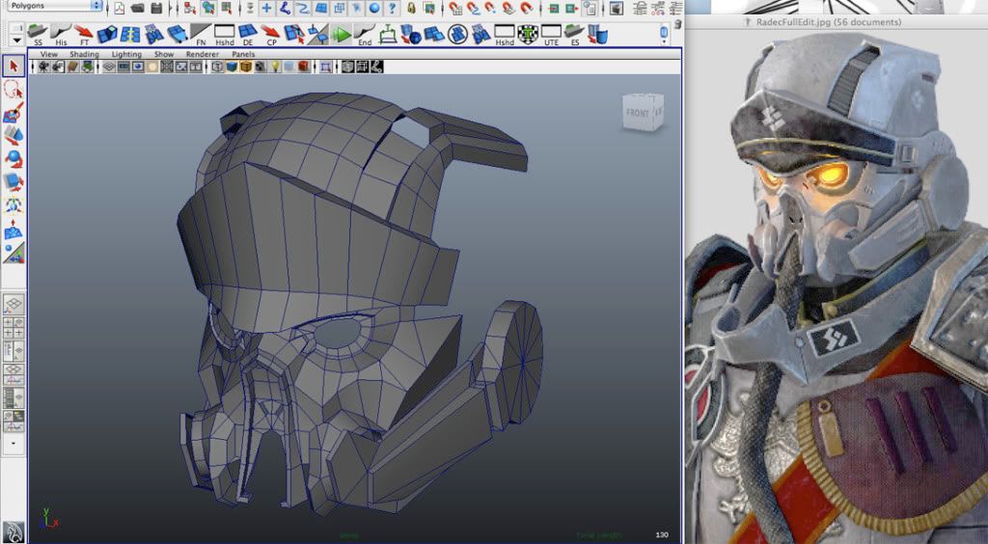Click the new scene icon in status line
The height and width of the screenshot is (544, 988).
(119, 8)
